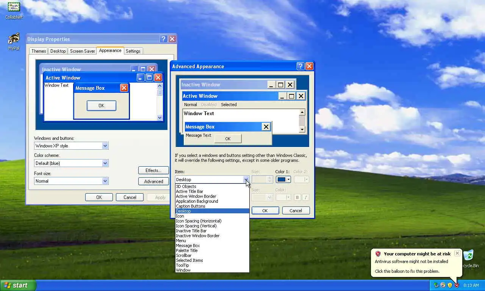Click the Message Box title in Advanced preview

200,127
